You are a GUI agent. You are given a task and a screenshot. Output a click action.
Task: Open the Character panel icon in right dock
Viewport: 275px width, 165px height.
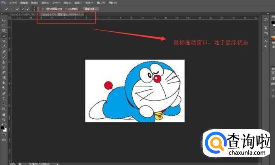tap(266, 41)
